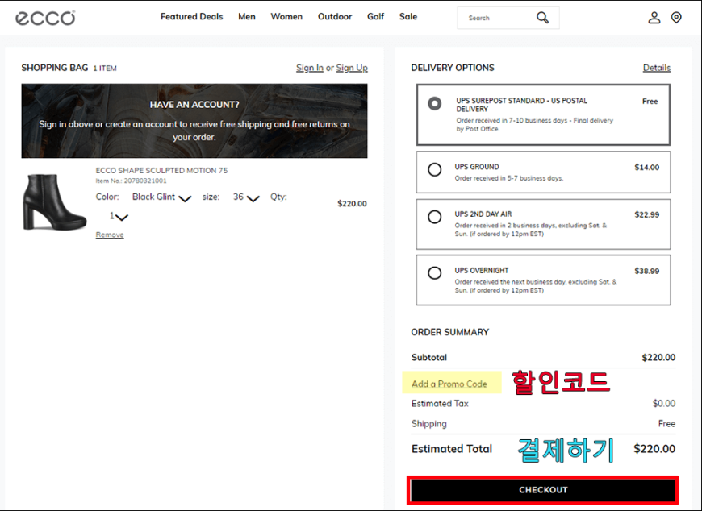Open the Sale menu
The width and height of the screenshot is (702, 511).
408,17
